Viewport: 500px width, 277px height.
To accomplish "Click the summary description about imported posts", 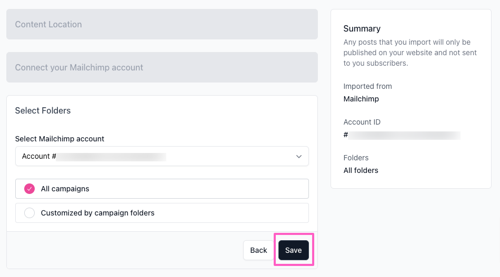I will coord(410,53).
